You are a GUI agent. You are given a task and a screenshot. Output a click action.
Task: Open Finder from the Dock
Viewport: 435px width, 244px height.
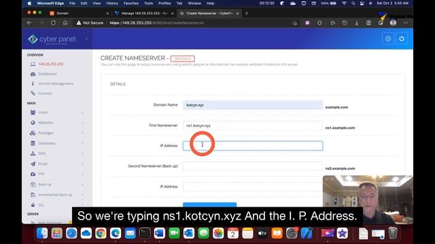tap(42, 233)
